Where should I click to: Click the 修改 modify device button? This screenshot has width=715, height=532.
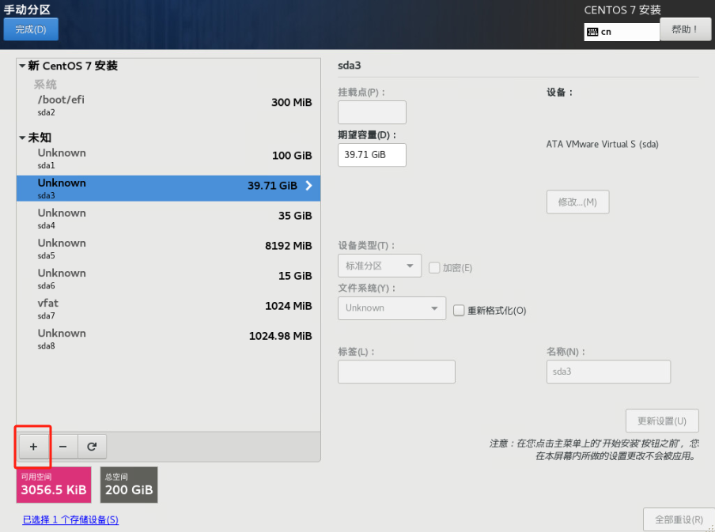point(577,202)
